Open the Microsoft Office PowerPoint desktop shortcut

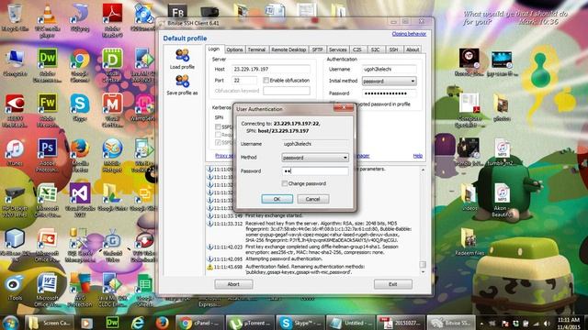tap(48, 245)
